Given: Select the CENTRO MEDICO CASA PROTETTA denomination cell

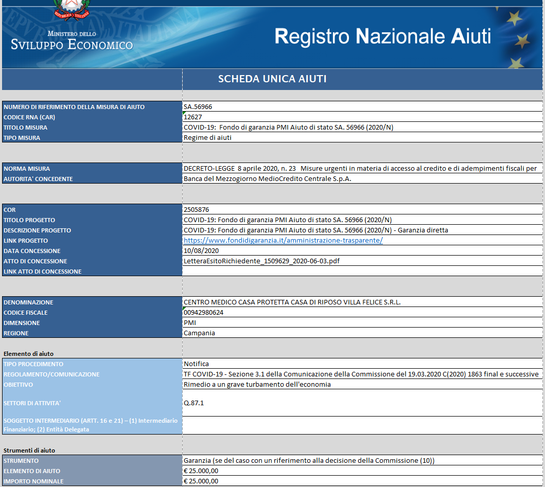Looking at the screenshot, I should [x=362, y=302].
